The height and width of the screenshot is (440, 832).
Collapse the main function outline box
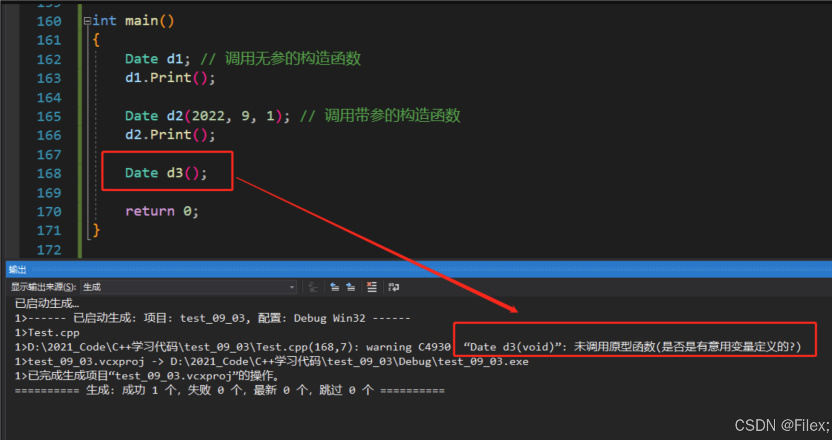click(x=87, y=21)
